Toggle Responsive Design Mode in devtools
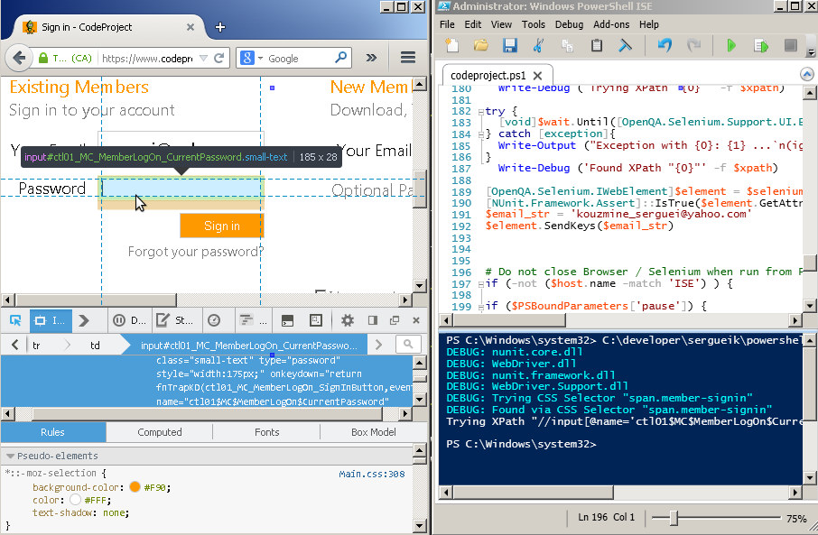The height and width of the screenshot is (535, 818). (316, 320)
